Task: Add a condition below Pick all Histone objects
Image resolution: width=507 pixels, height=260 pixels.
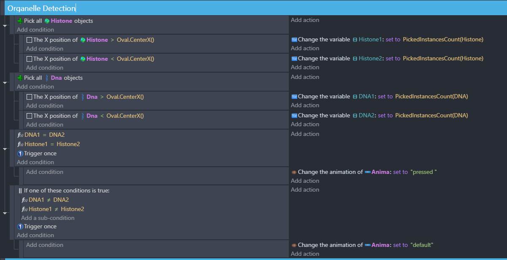Action: [x=35, y=30]
